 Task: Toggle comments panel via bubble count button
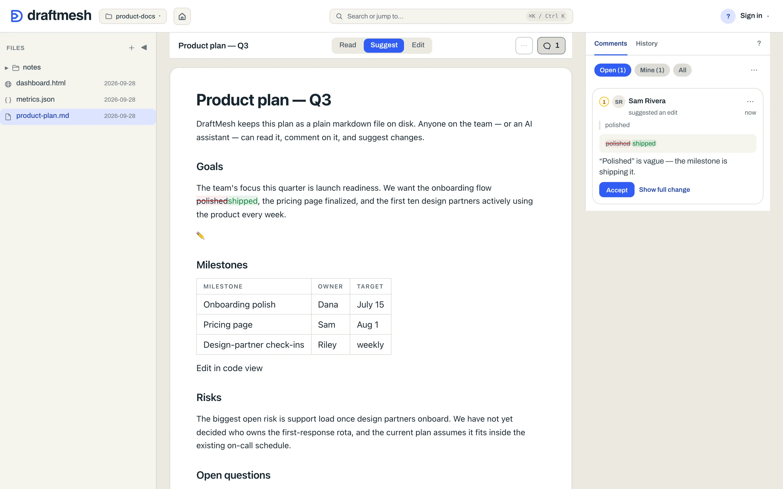(551, 46)
